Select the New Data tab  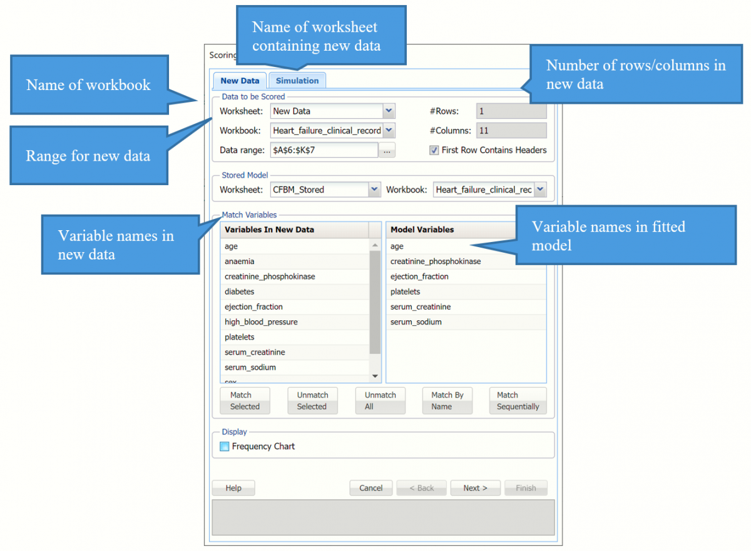[x=240, y=81]
